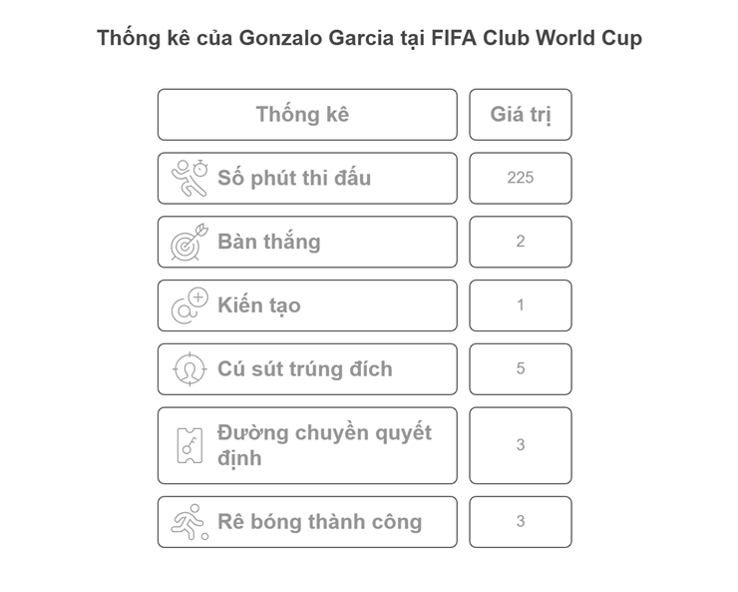738x592 pixels.
Task: Click 'Đường chuyền quyết định' label
Action: [x=324, y=445]
